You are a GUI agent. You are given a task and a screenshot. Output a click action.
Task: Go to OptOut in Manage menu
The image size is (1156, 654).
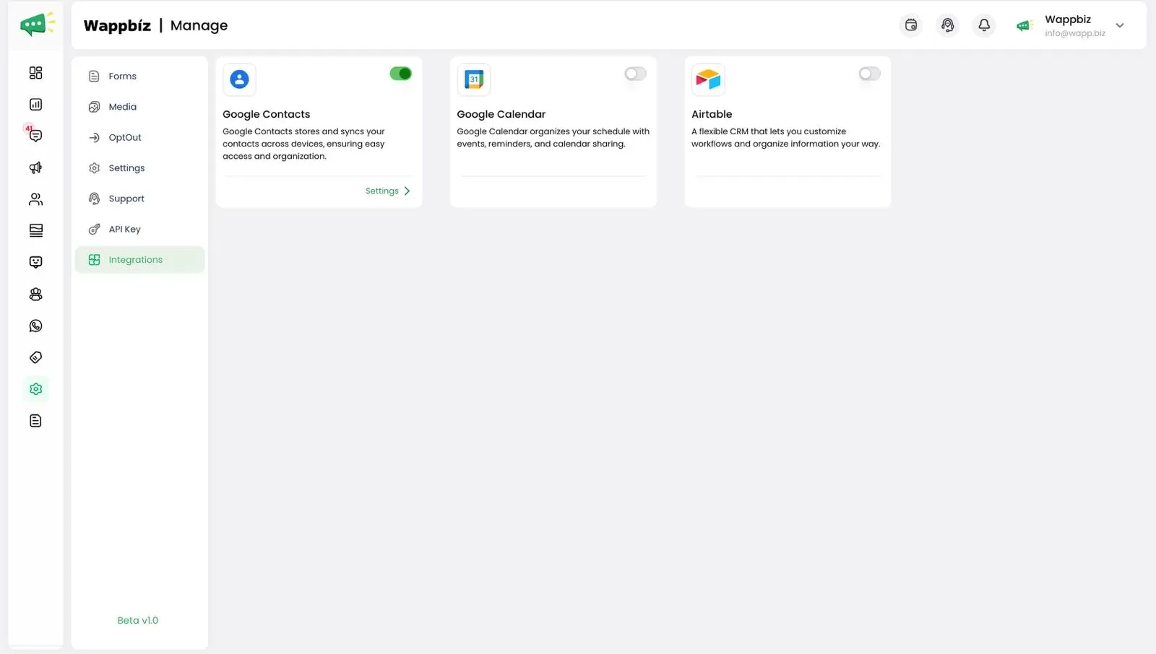coord(139,138)
